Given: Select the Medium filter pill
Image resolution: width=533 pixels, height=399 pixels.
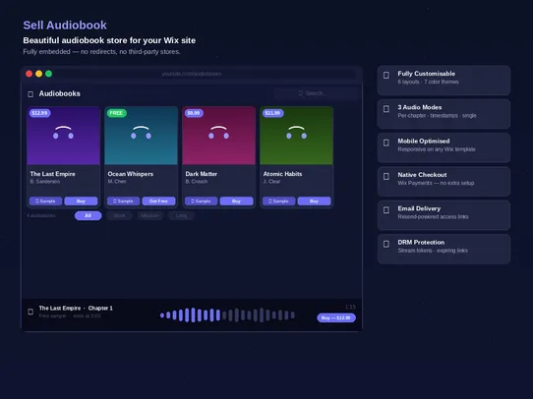Looking at the screenshot, I should point(149,215).
